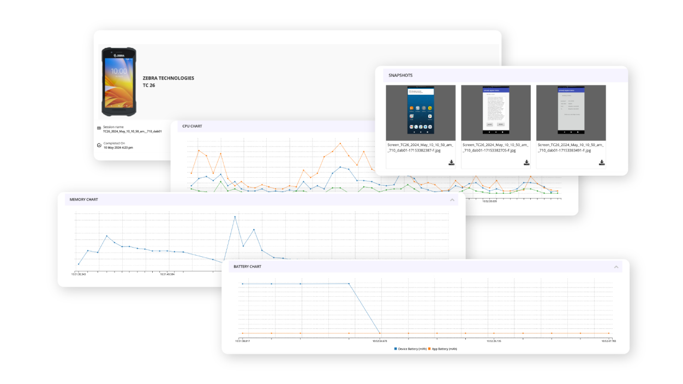
Task: Download the second snapshot ending in 382705-F.jpg
Action: tap(526, 163)
